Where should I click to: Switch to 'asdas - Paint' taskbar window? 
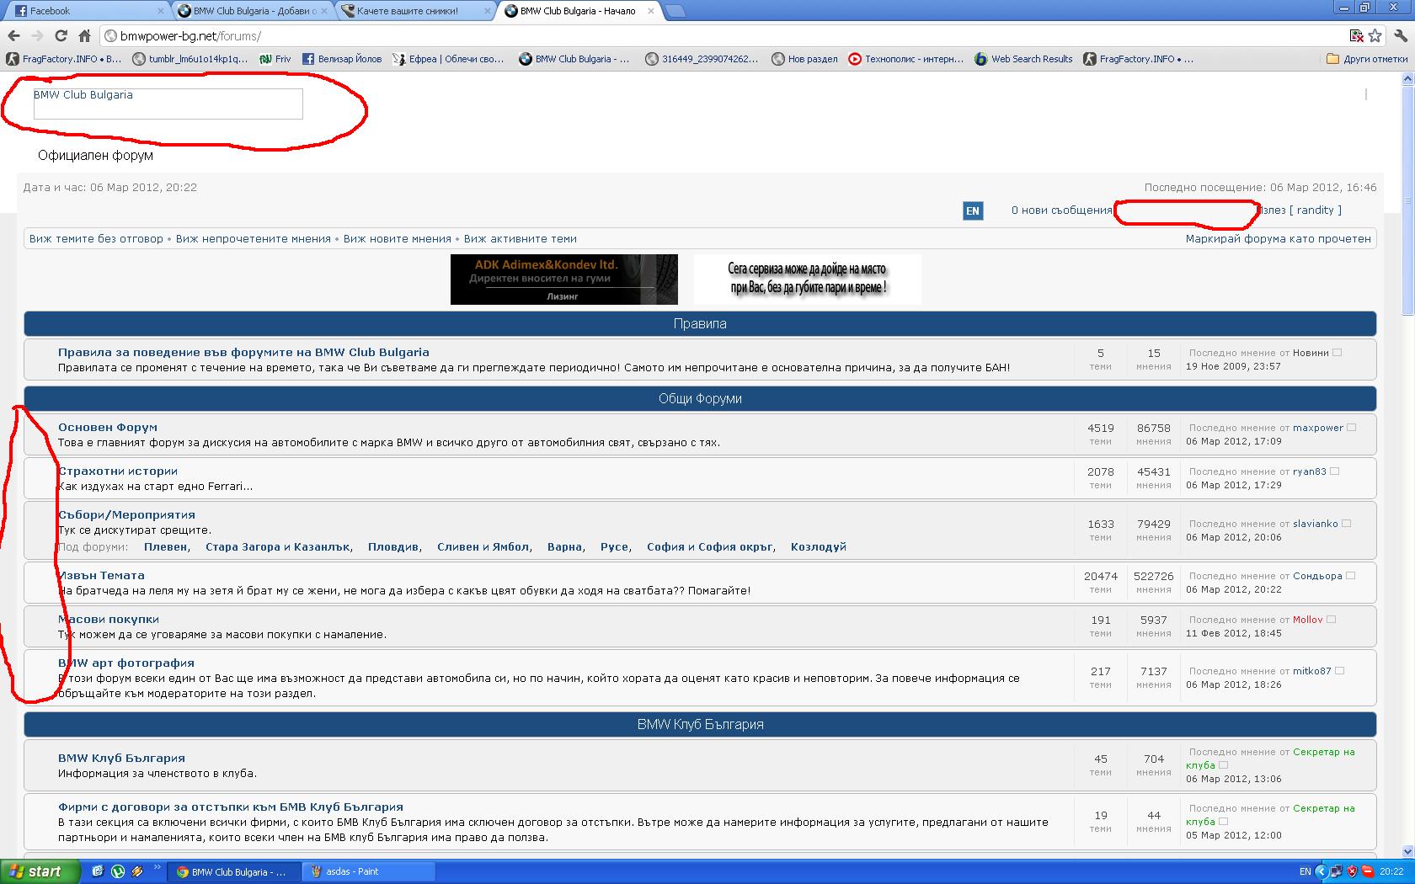(x=367, y=871)
